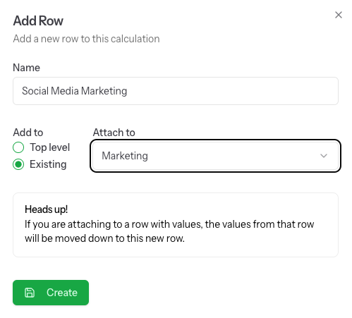Choose the 'Top level' label text
Image resolution: width=352 pixels, height=318 pixels.
click(50, 147)
